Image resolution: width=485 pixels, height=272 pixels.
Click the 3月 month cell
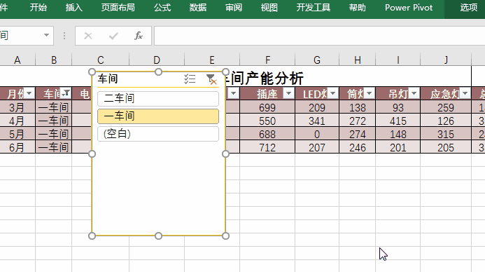17,107
